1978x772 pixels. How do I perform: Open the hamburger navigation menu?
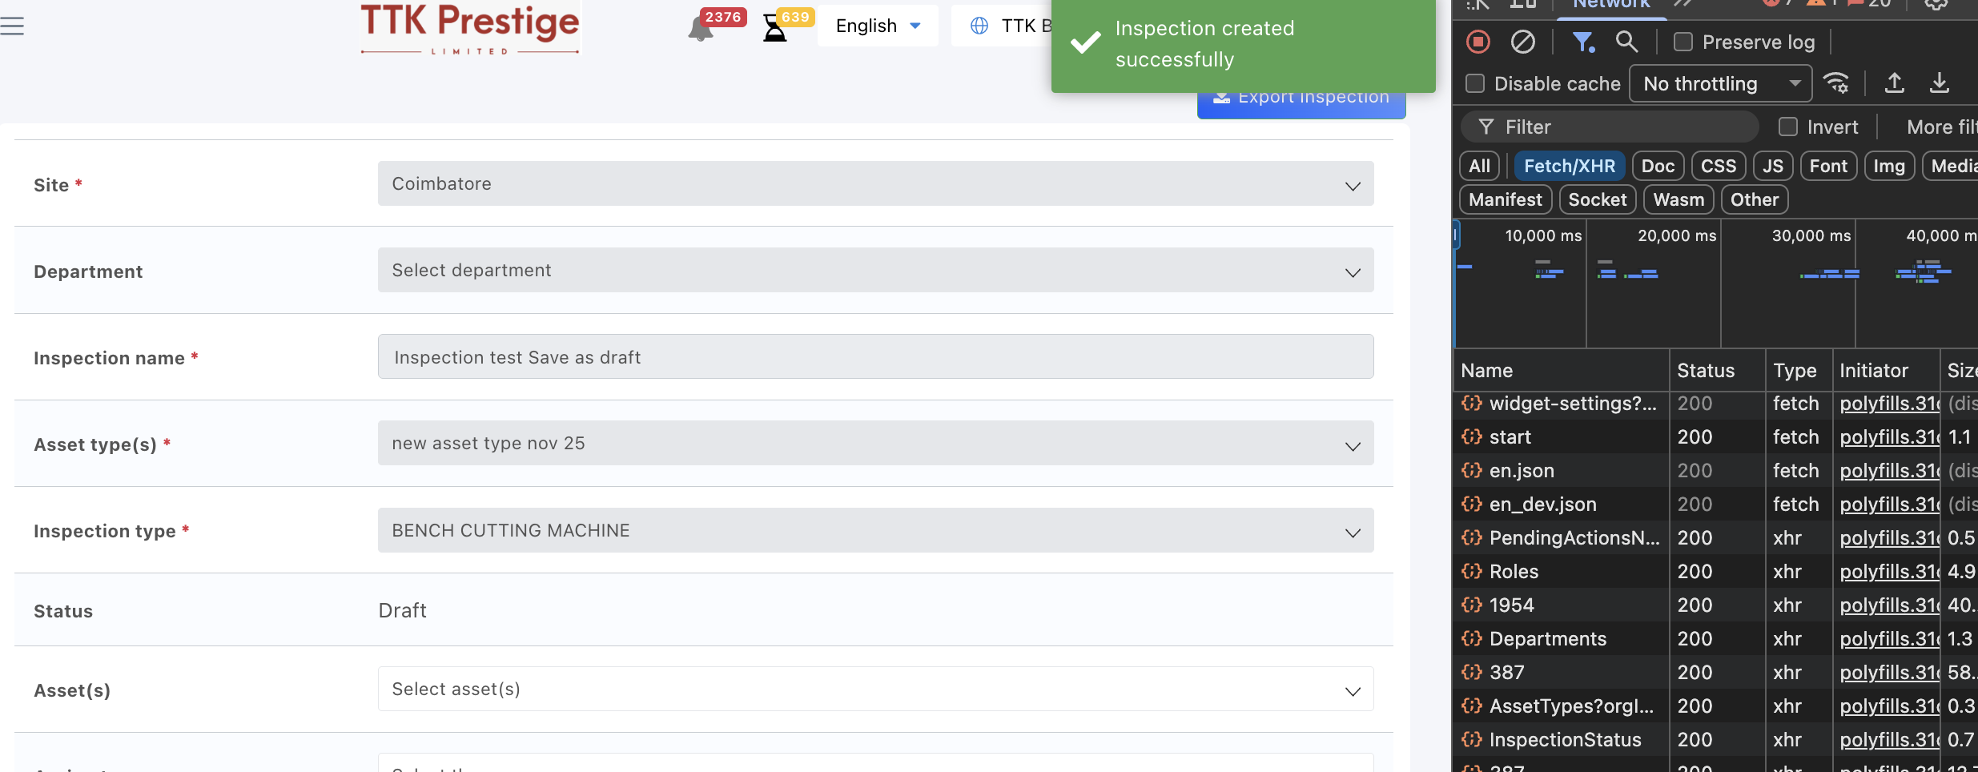coord(12,26)
